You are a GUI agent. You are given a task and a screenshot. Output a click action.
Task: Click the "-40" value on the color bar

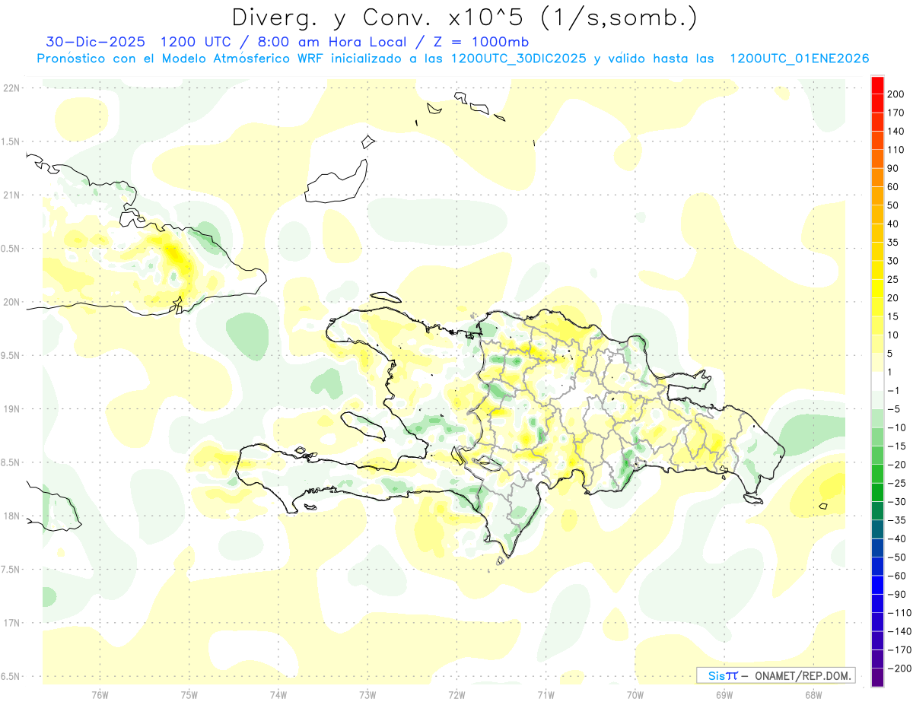click(x=896, y=538)
